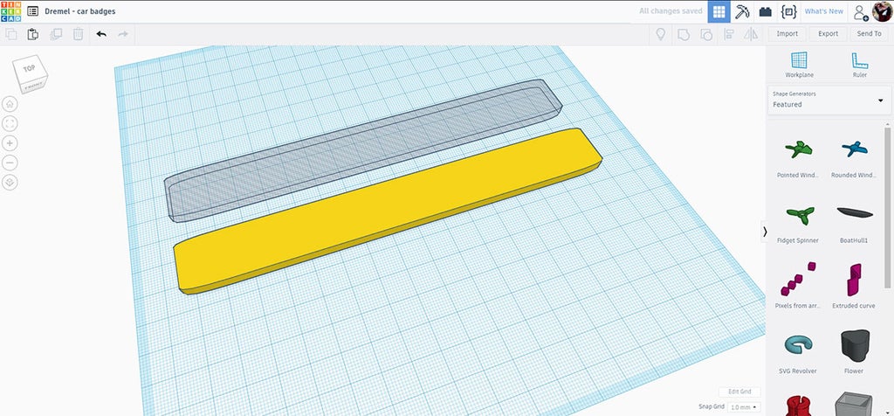The image size is (894, 416).
Task: Click the Send To button
Action: pos(869,34)
